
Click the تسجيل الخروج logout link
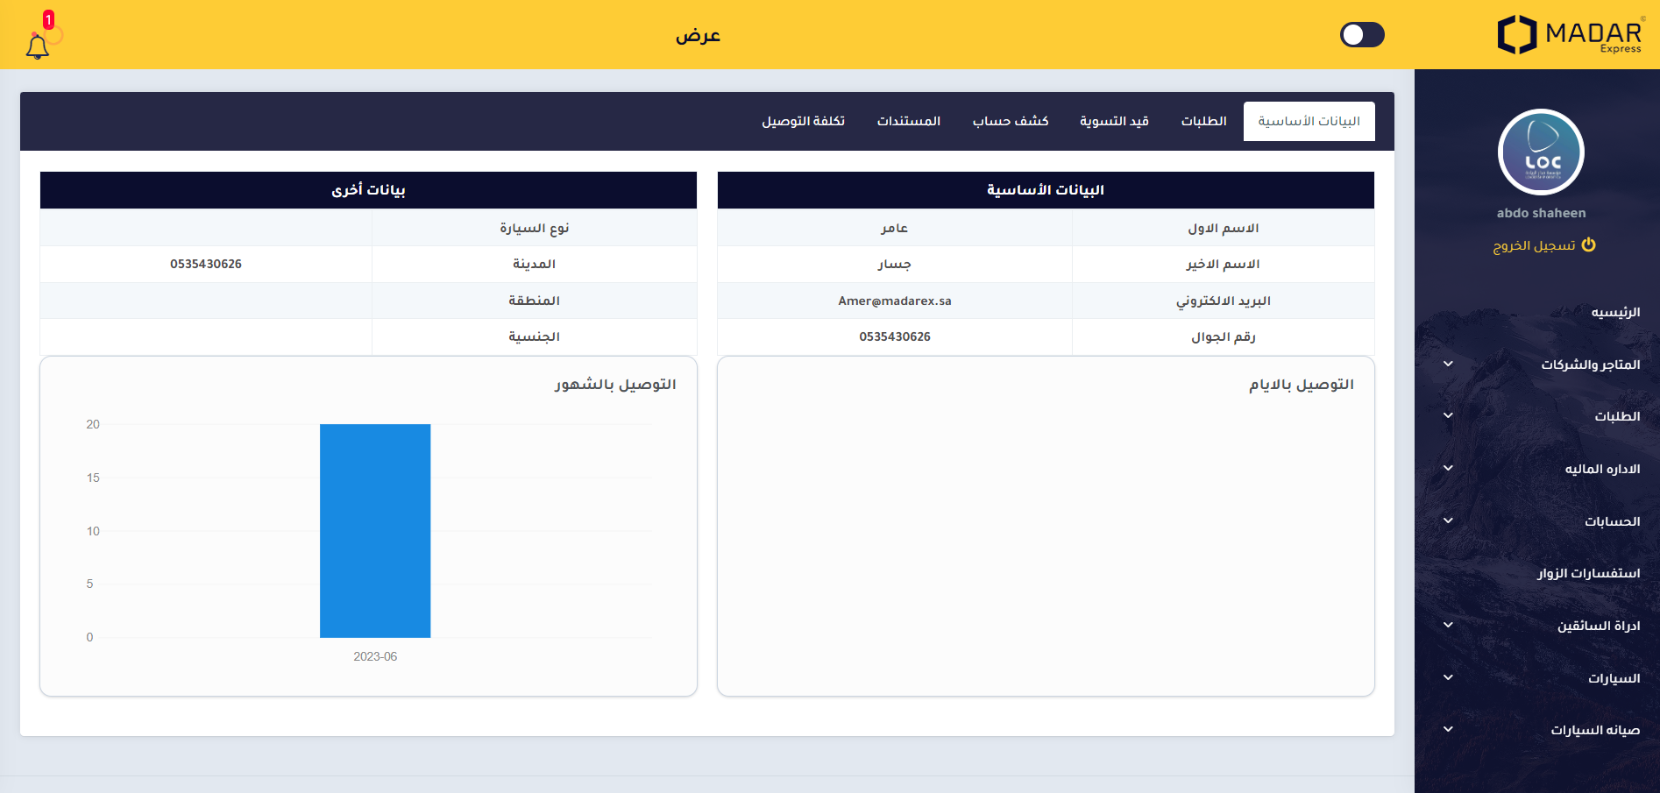click(x=1534, y=245)
